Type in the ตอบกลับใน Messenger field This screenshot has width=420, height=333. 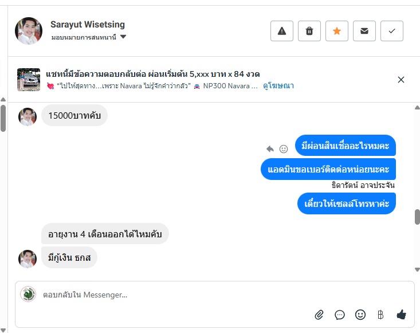(172, 295)
